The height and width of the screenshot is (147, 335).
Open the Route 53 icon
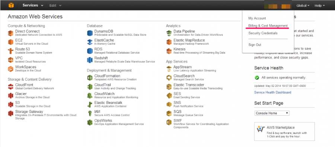pyautogui.click(x=11, y=51)
